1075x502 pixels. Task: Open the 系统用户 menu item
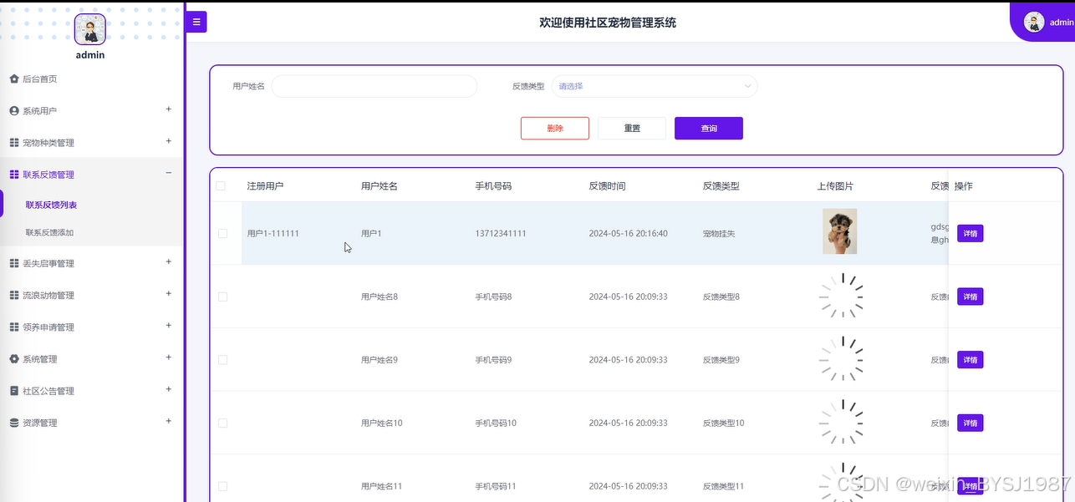tap(90, 110)
